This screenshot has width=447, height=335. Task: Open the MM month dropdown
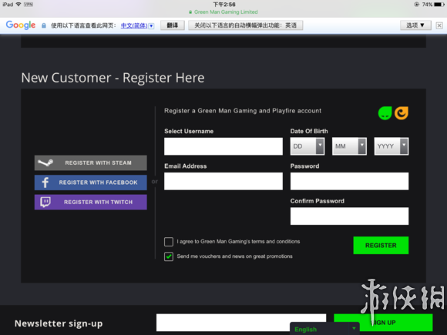349,146
